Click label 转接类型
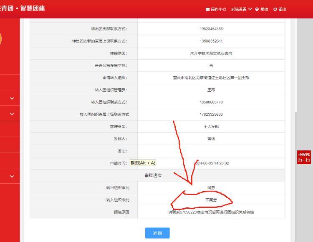The height and width of the screenshot is (242, 313). click(x=119, y=127)
